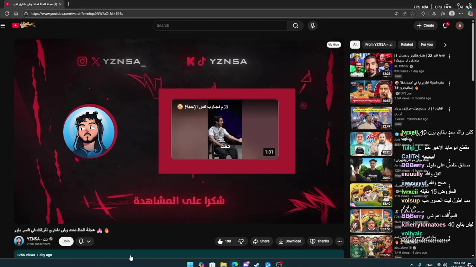Refresh the page in the browser
This screenshot has width=476, height=267.
[x=7, y=13]
